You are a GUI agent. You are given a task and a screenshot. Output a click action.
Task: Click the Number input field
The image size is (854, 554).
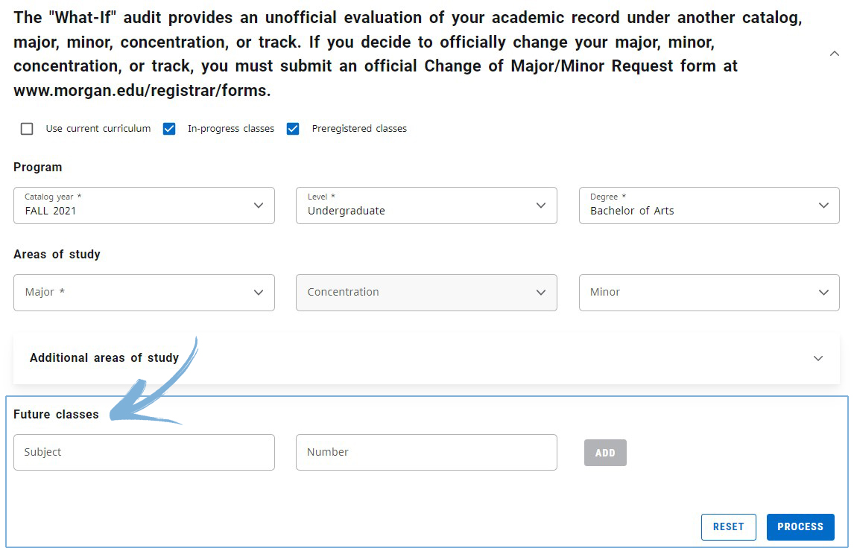point(426,452)
